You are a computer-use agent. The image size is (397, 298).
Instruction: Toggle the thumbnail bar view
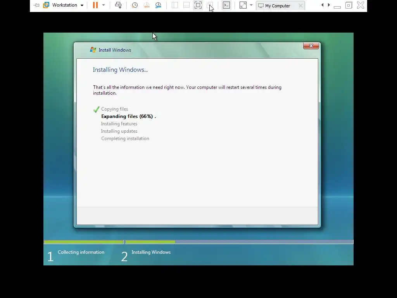(186, 5)
